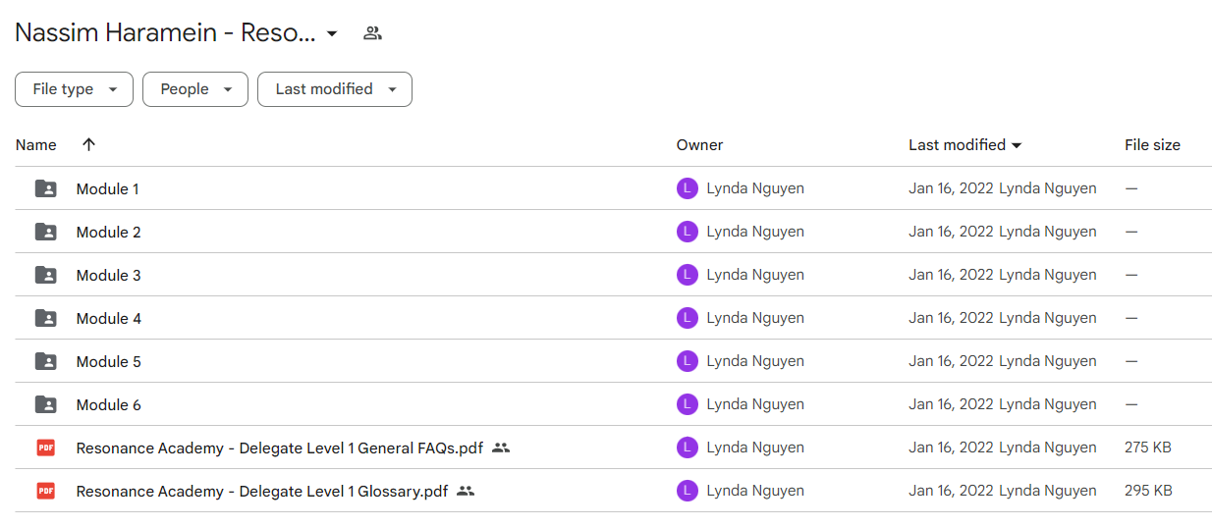Click the Module 6 shared folder icon
The height and width of the screenshot is (527, 1212).
(45, 404)
